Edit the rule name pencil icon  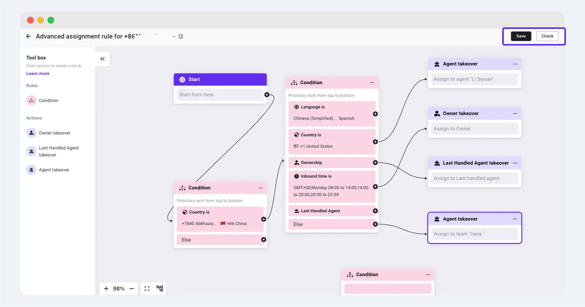coord(181,36)
